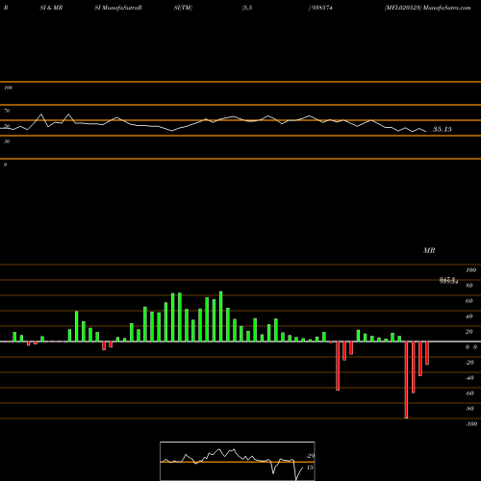
Task: Click the RSI axis label "100"
Action: 8,88
